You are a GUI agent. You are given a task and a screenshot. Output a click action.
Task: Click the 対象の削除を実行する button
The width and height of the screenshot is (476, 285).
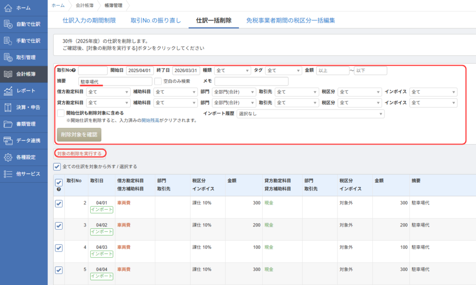pyautogui.click(x=79, y=153)
